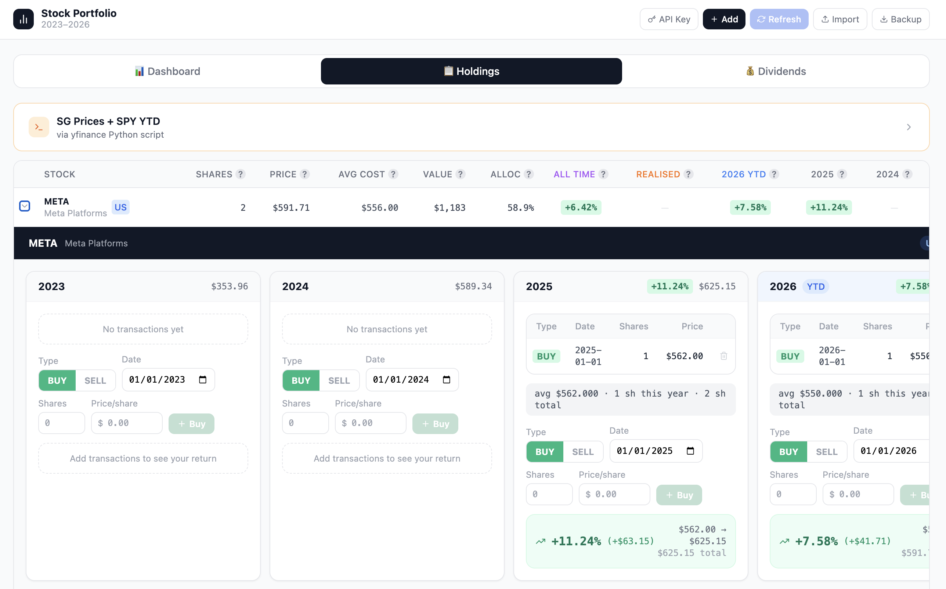Click the + Buy button in 2024 card
The width and height of the screenshot is (946, 589).
[435, 423]
